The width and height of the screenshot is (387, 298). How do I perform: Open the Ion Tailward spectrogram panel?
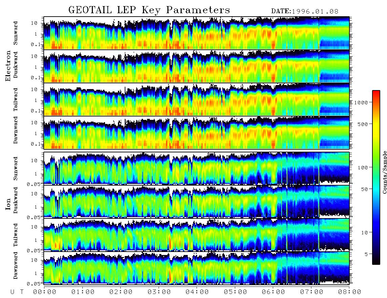point(197,235)
